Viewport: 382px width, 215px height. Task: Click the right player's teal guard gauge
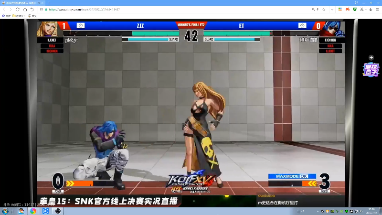pos(234,39)
